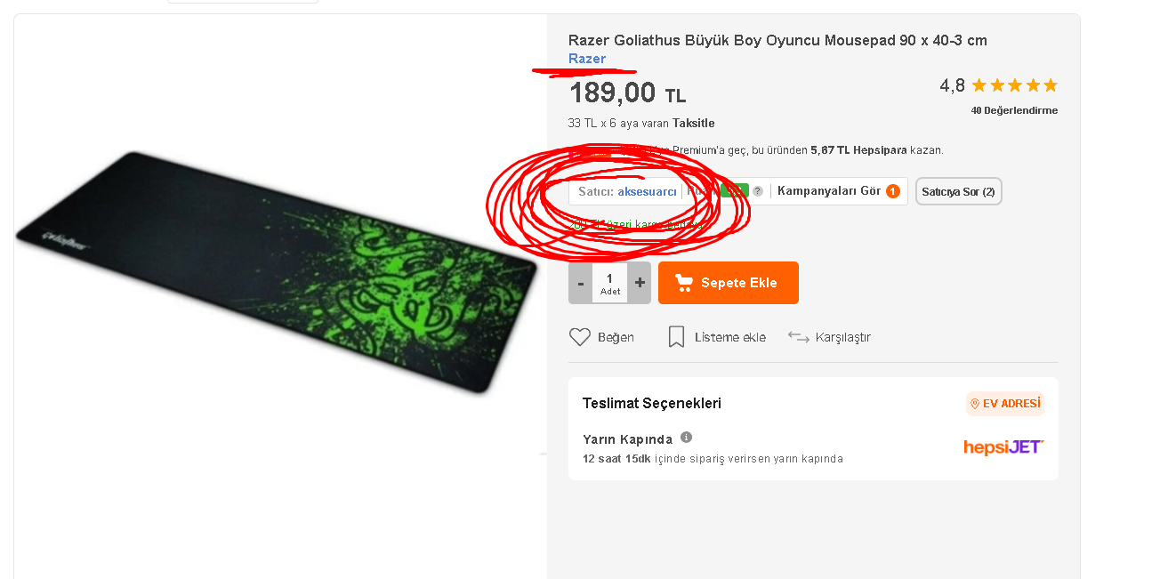Screen dimensions: 1176x579
Task: Click the five star rating icons
Action: pyautogui.click(x=1014, y=85)
